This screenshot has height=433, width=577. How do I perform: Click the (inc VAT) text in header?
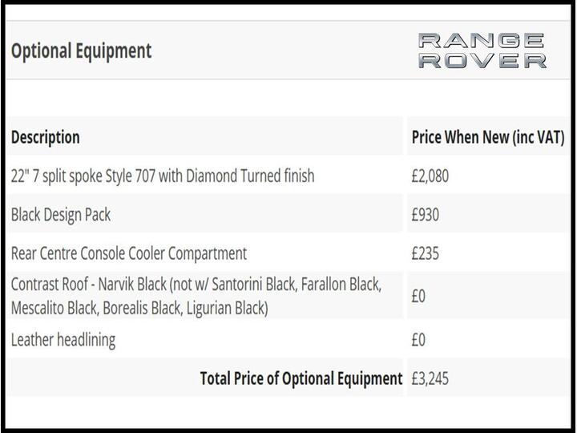click(539, 137)
